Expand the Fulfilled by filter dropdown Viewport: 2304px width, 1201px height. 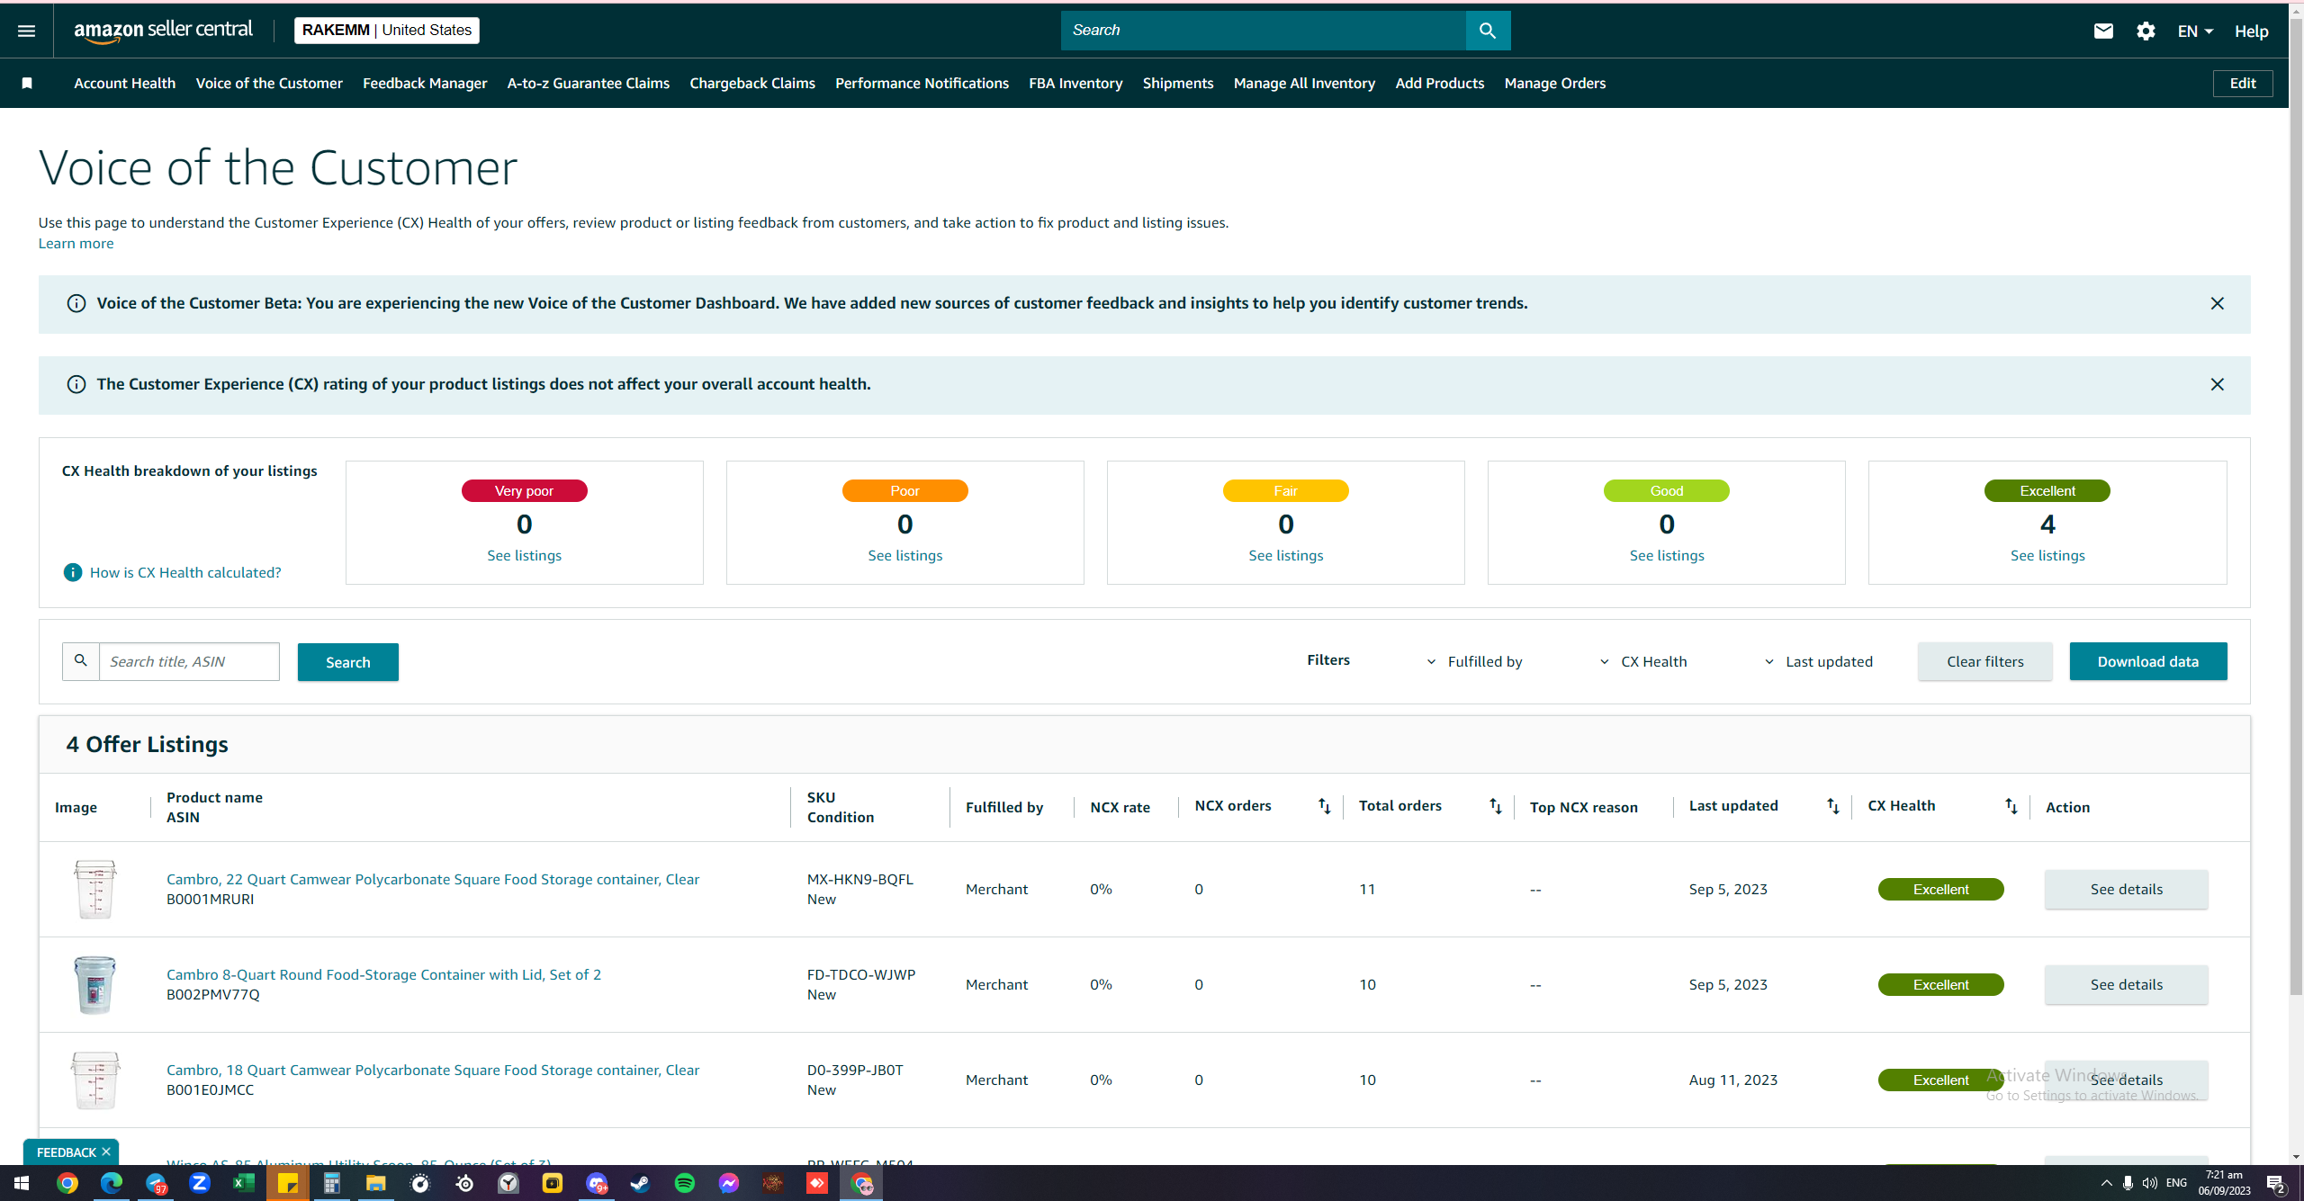pos(1474,662)
